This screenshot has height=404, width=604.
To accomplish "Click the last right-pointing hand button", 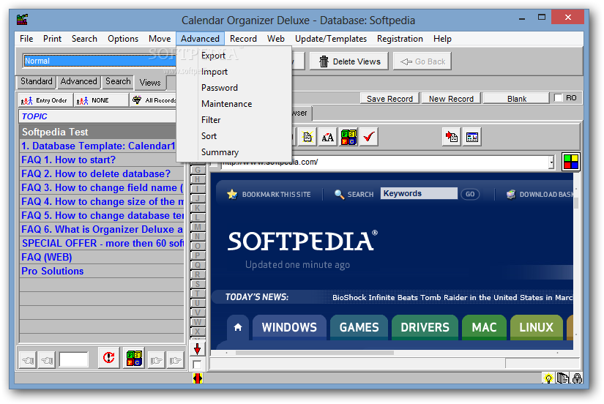I will (x=175, y=361).
